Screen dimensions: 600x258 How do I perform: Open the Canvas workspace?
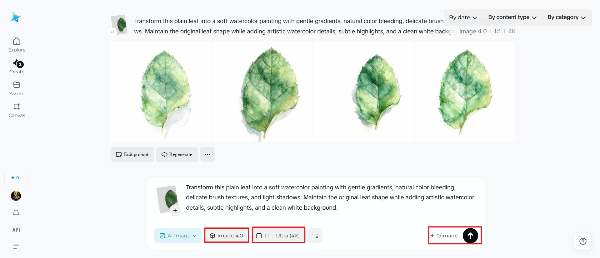click(17, 110)
